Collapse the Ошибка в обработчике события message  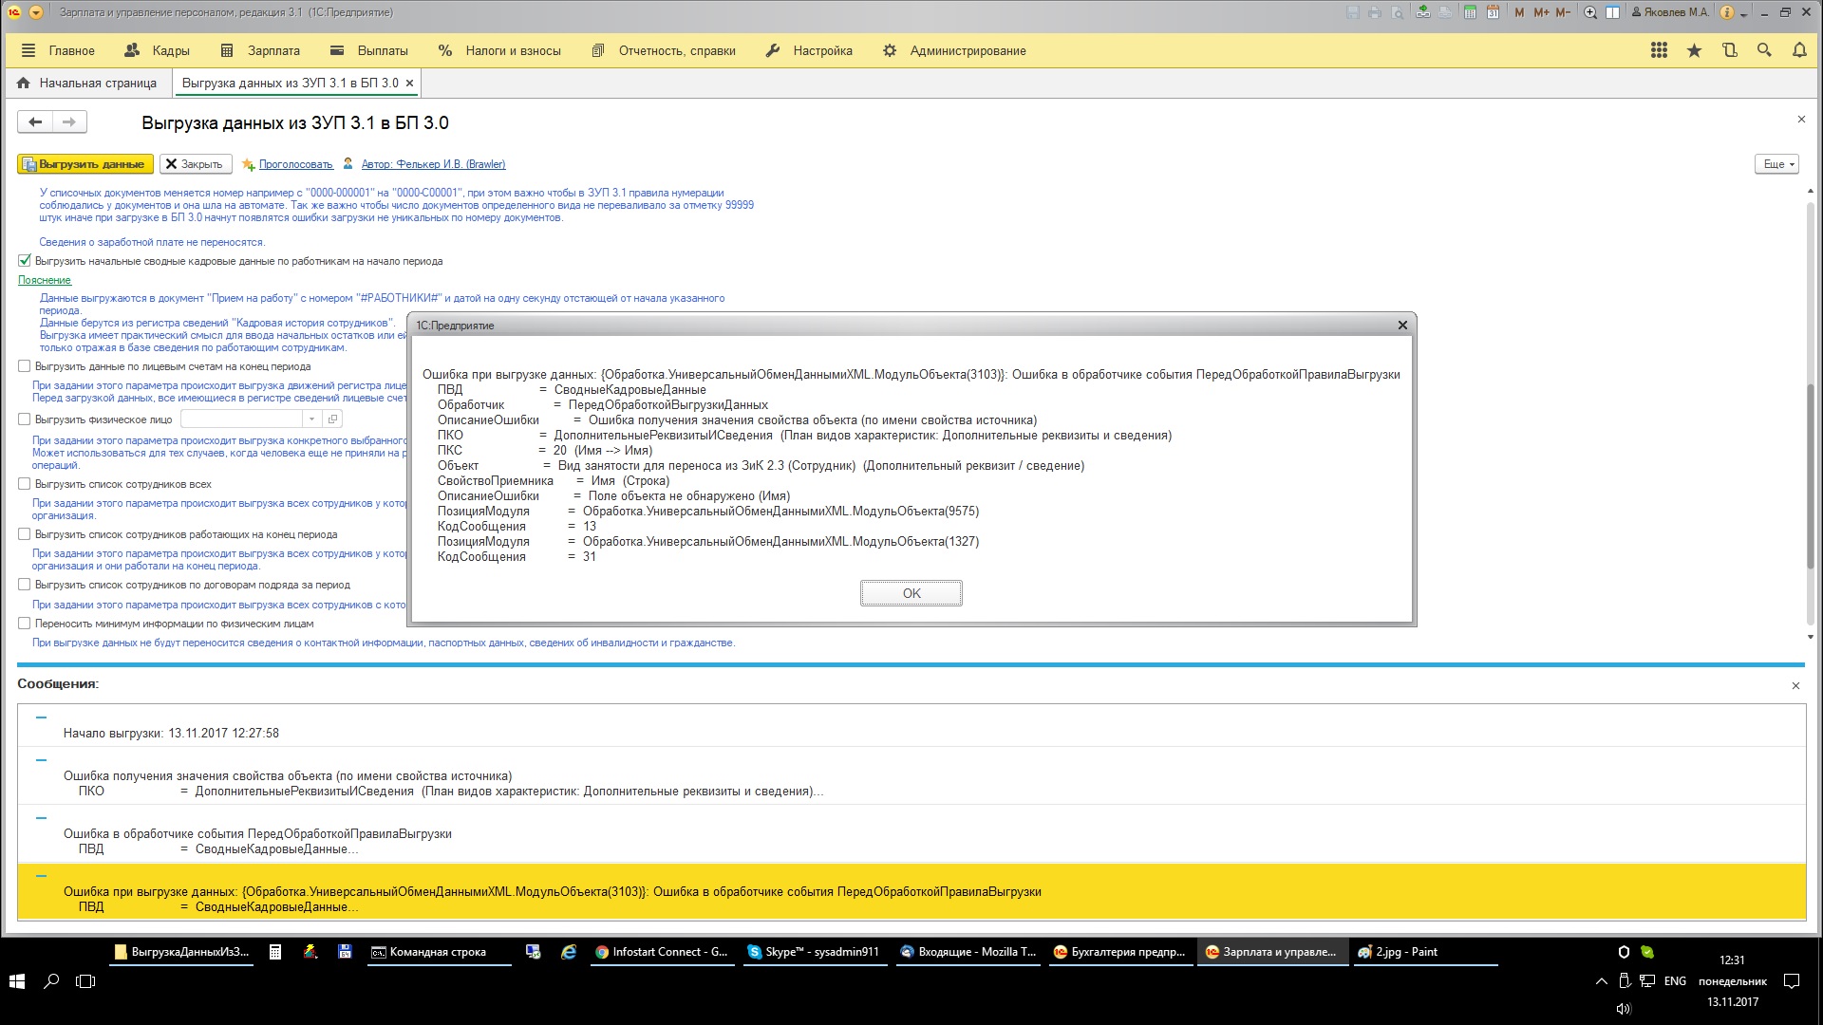(x=41, y=818)
